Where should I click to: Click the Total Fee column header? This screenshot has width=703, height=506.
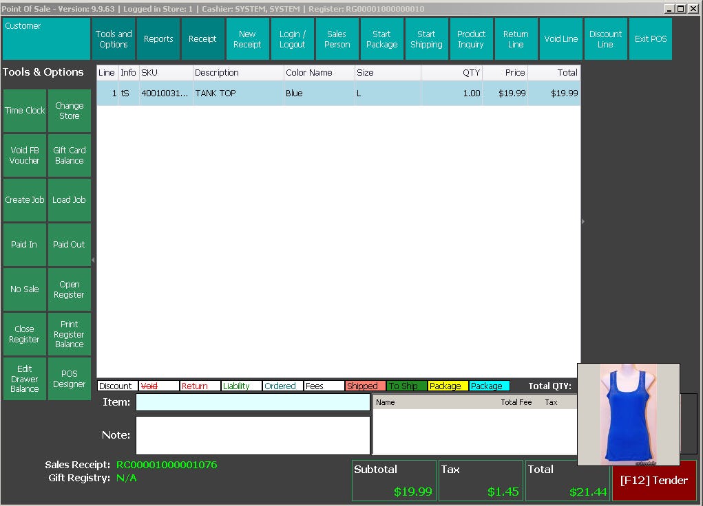[516, 402]
